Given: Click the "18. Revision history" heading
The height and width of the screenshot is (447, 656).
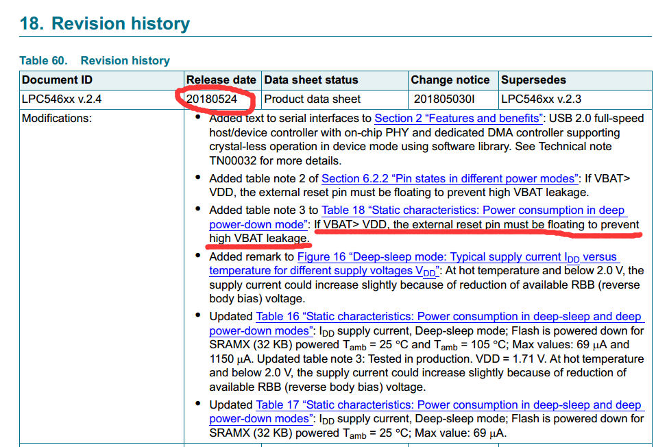Looking at the screenshot, I should [x=105, y=23].
